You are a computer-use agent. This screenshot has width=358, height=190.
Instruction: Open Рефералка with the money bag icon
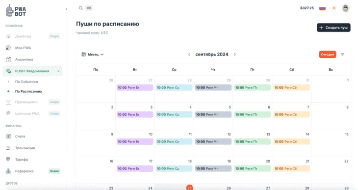[24, 171]
